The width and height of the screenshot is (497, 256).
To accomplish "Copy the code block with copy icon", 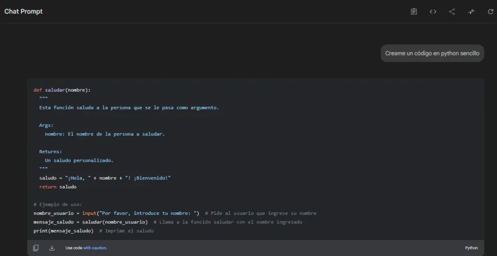I will (x=36, y=248).
